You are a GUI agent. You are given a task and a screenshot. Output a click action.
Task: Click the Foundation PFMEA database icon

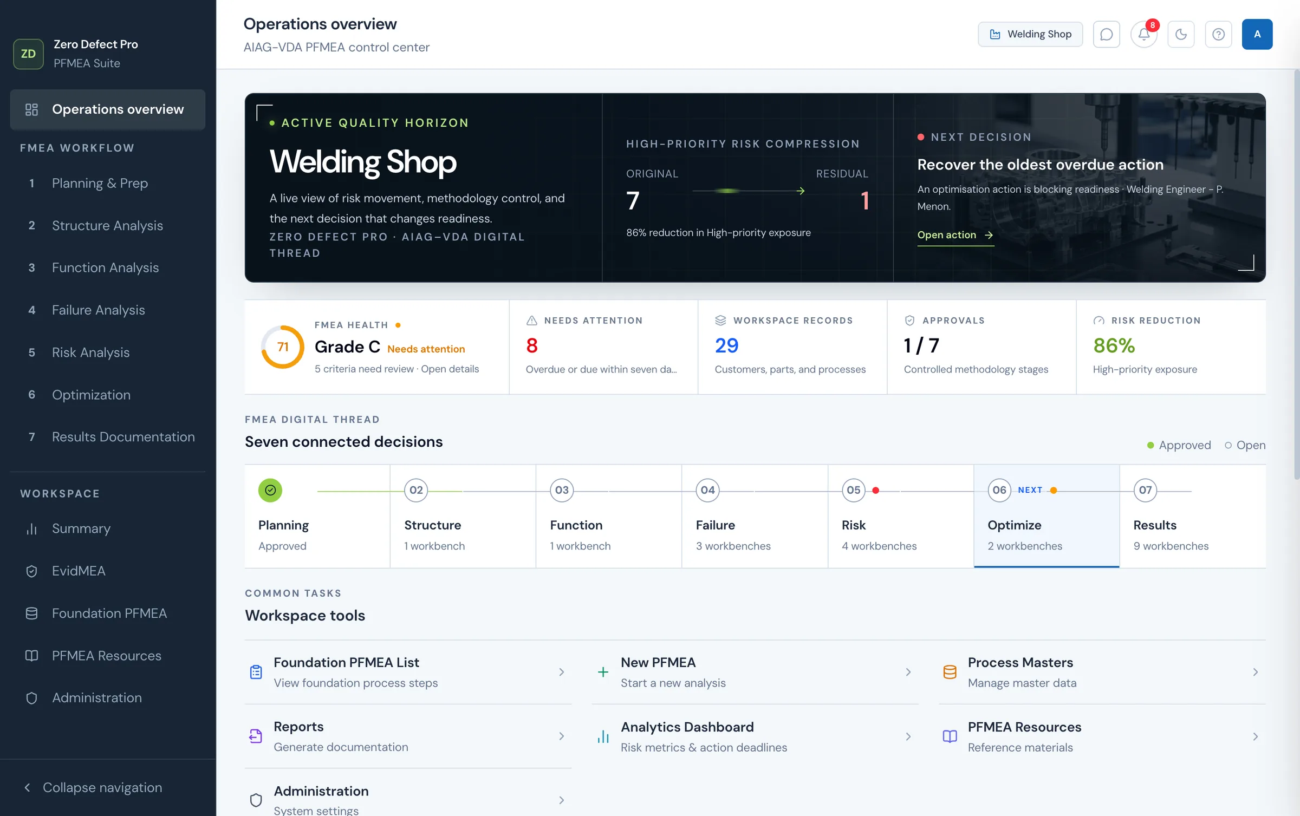tap(31, 613)
